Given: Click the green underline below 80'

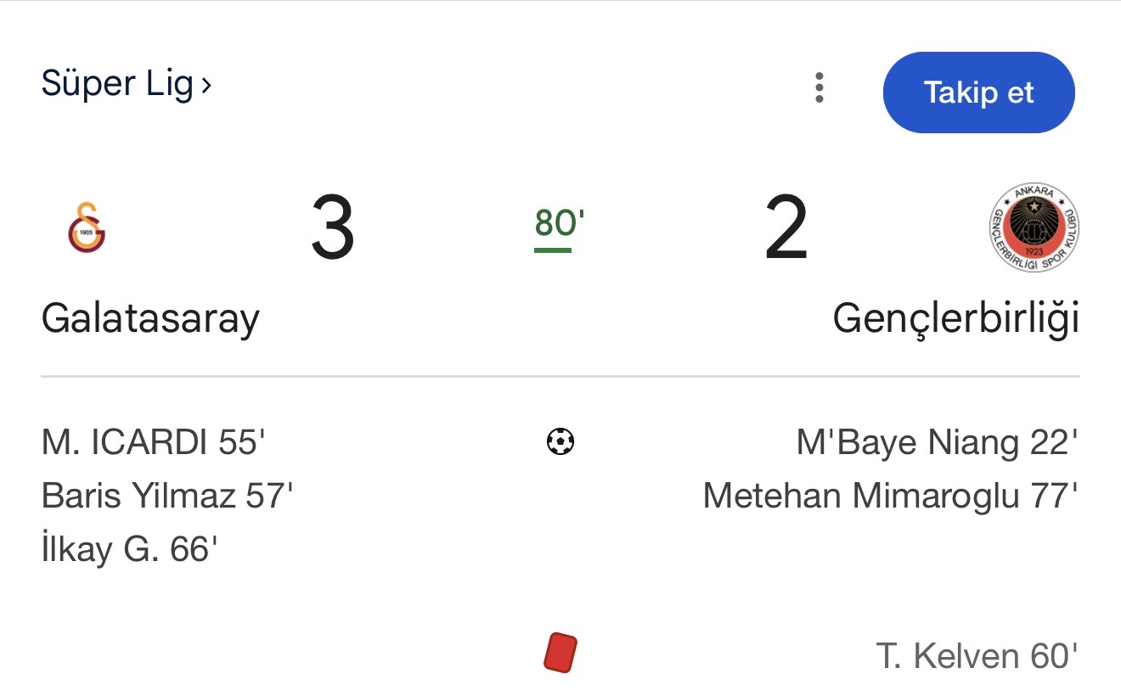Looking at the screenshot, I should coord(553,250).
